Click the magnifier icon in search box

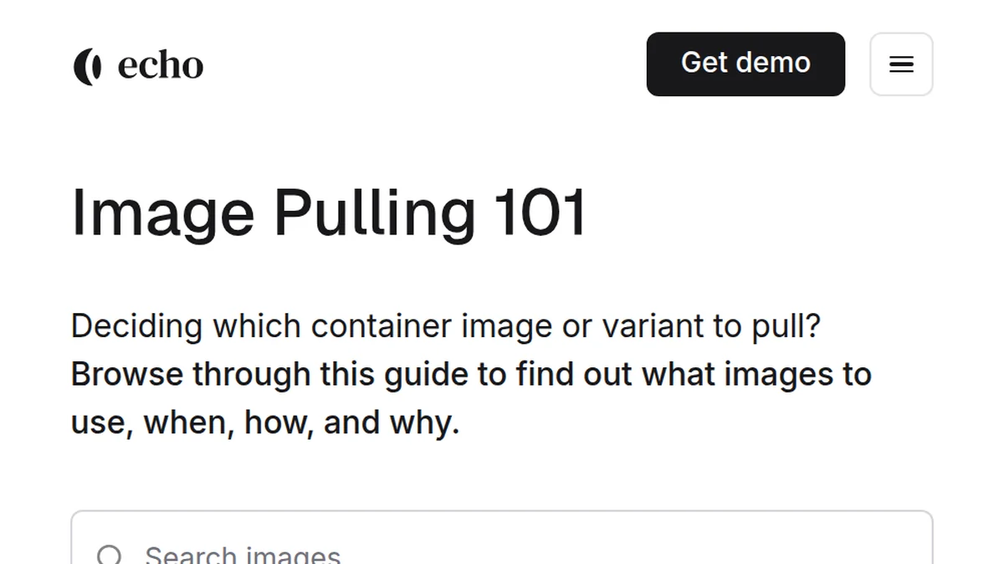tap(110, 555)
